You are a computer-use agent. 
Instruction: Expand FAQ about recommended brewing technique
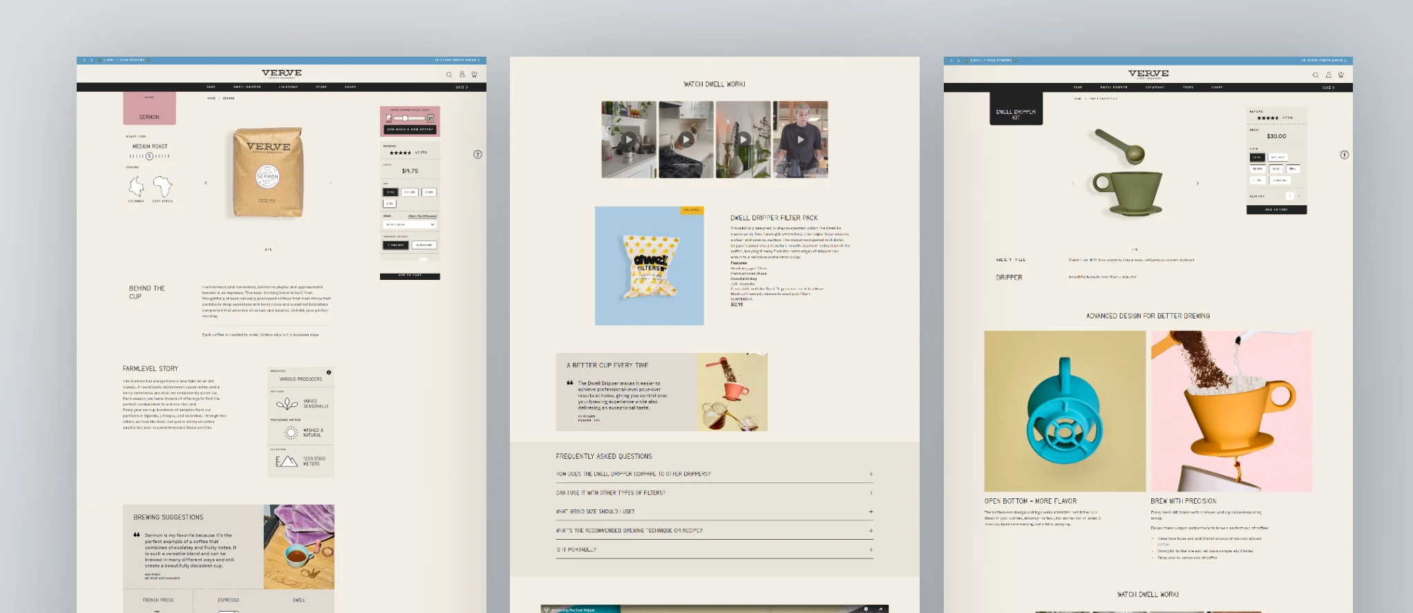714,531
